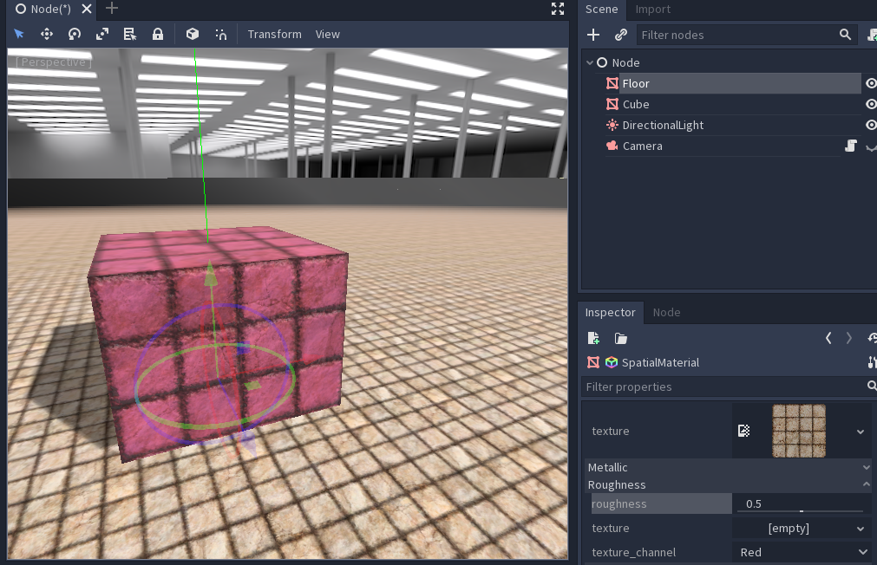Switch to the Scale mode tool
877x565 pixels.
[x=102, y=34]
